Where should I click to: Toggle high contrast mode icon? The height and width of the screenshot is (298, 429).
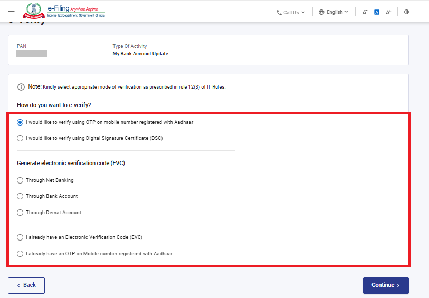pos(406,12)
